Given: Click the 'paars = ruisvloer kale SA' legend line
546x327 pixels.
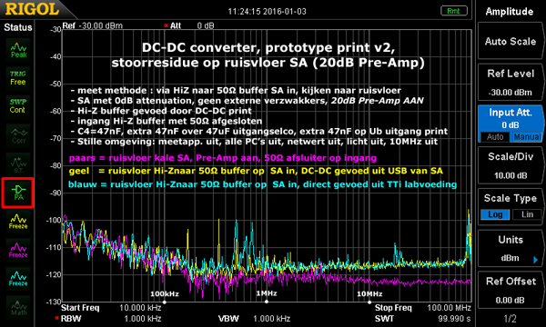Looking at the screenshot, I should click(x=223, y=158).
